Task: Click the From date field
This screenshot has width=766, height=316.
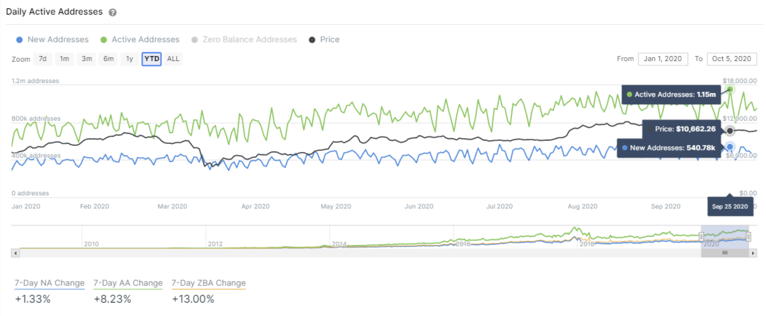Action: point(663,59)
